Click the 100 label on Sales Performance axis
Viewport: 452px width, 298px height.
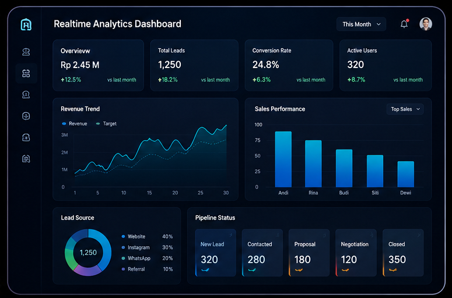click(x=258, y=125)
